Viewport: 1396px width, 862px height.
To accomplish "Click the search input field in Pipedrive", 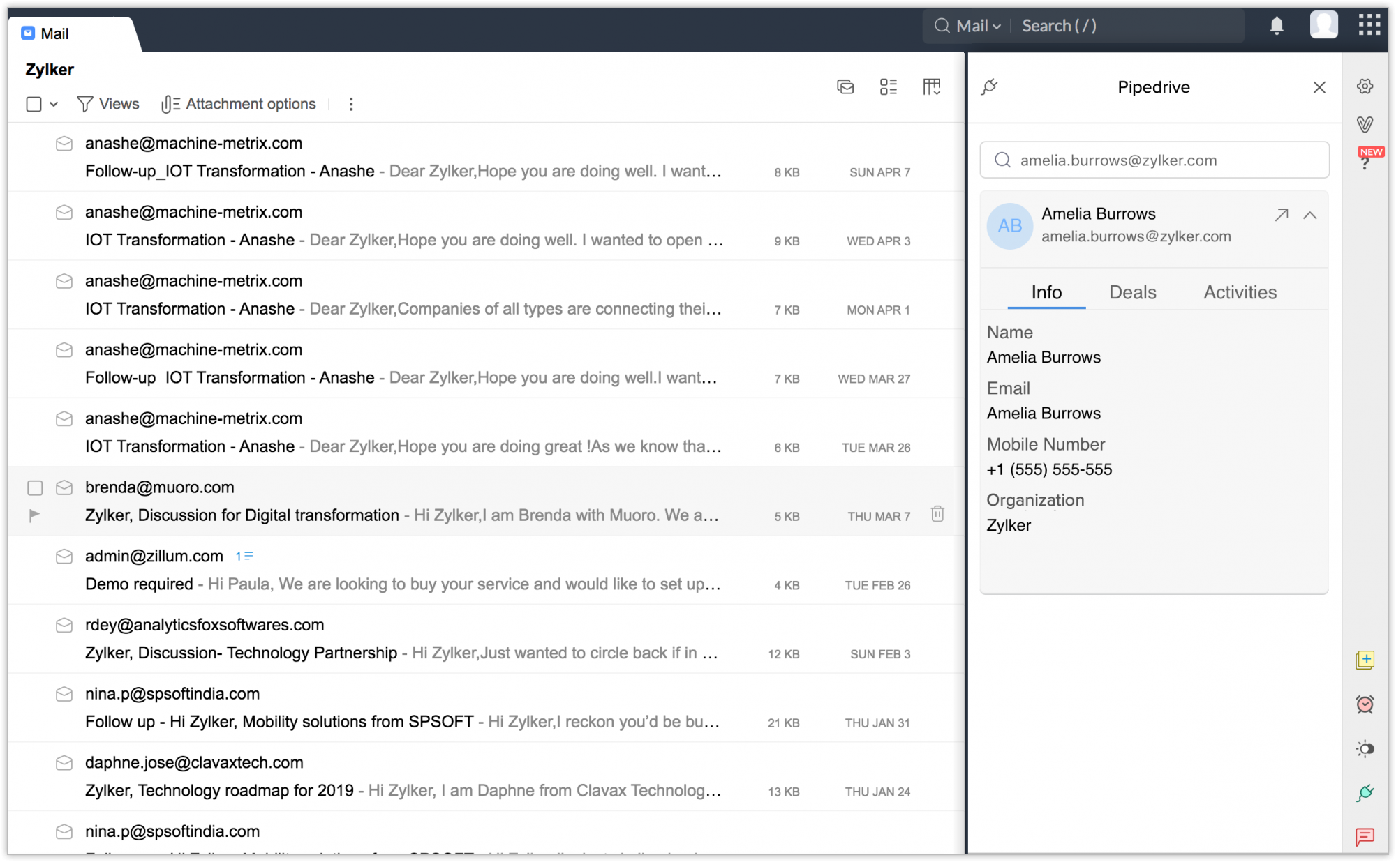I will [1154, 160].
